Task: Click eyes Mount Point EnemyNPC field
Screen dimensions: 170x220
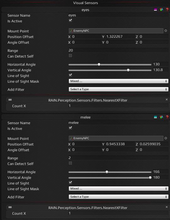Action: (x=116, y=31)
